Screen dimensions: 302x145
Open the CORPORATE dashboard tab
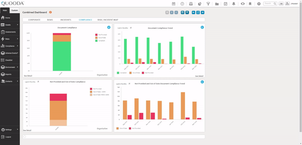[34, 20]
